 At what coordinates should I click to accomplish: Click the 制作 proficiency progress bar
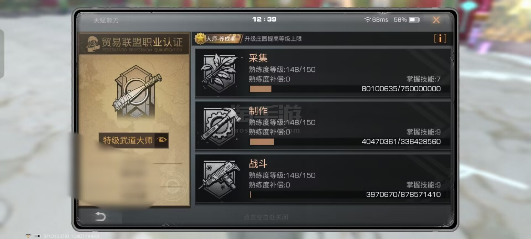[345, 142]
